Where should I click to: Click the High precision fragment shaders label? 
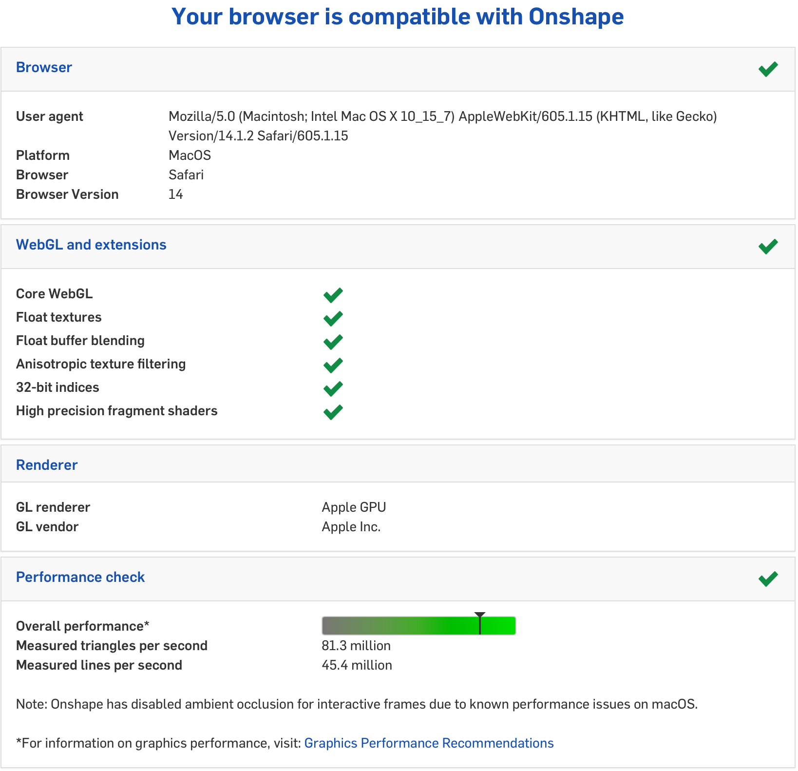117,411
